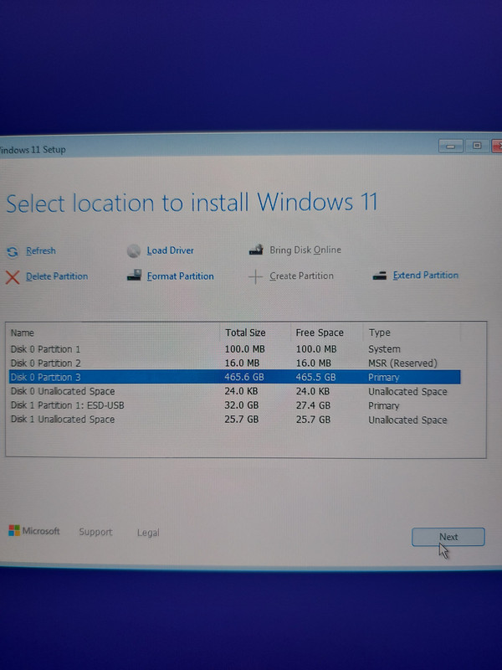
Task: Click the 16.0 MB free space cell
Action: pos(313,363)
